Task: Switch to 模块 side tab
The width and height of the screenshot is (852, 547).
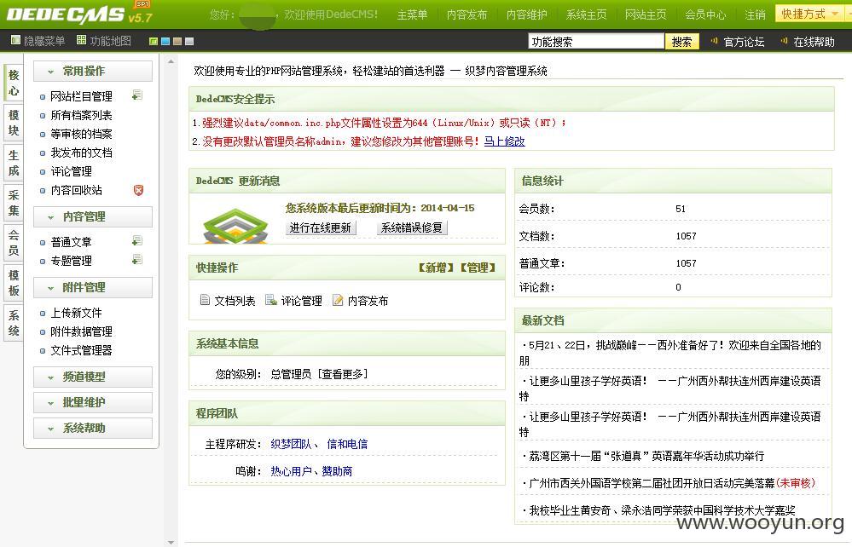Action: pos(13,123)
